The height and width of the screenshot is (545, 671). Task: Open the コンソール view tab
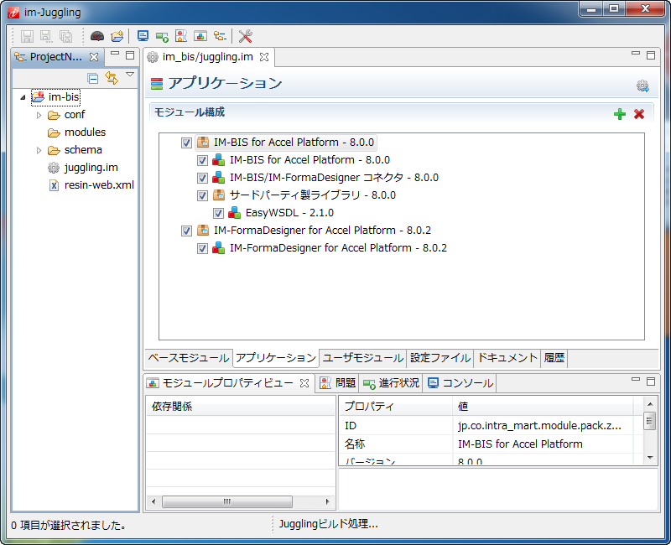tap(460, 383)
